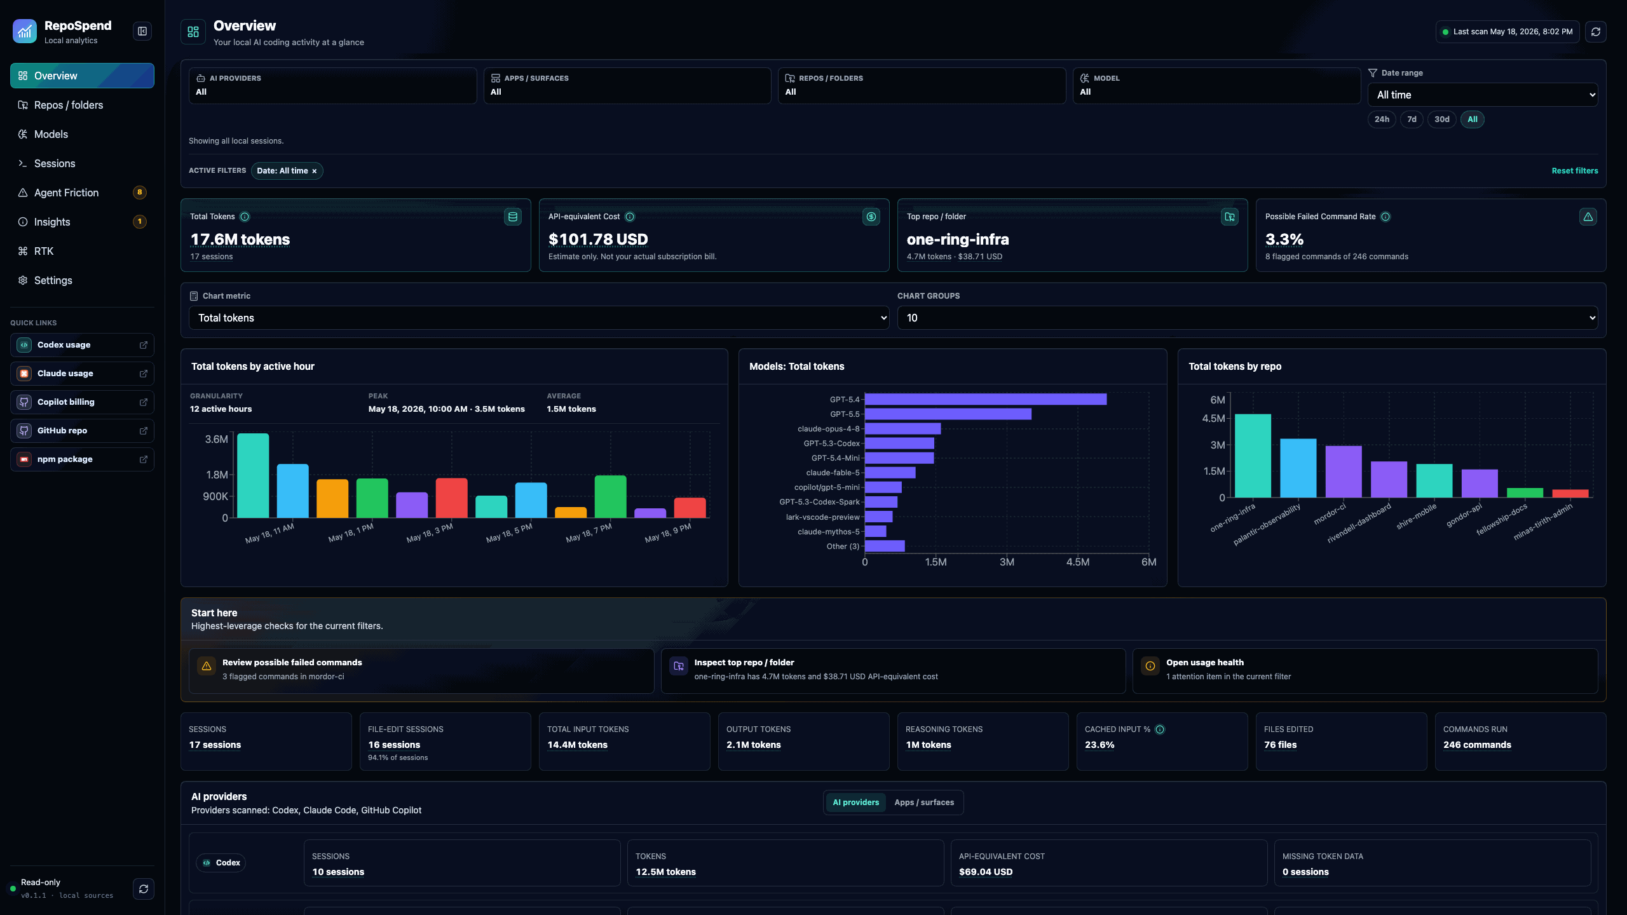Click the sidebar bottom refresh icon near Read-only
Viewport: 1627px width, 915px height.
coord(144,889)
